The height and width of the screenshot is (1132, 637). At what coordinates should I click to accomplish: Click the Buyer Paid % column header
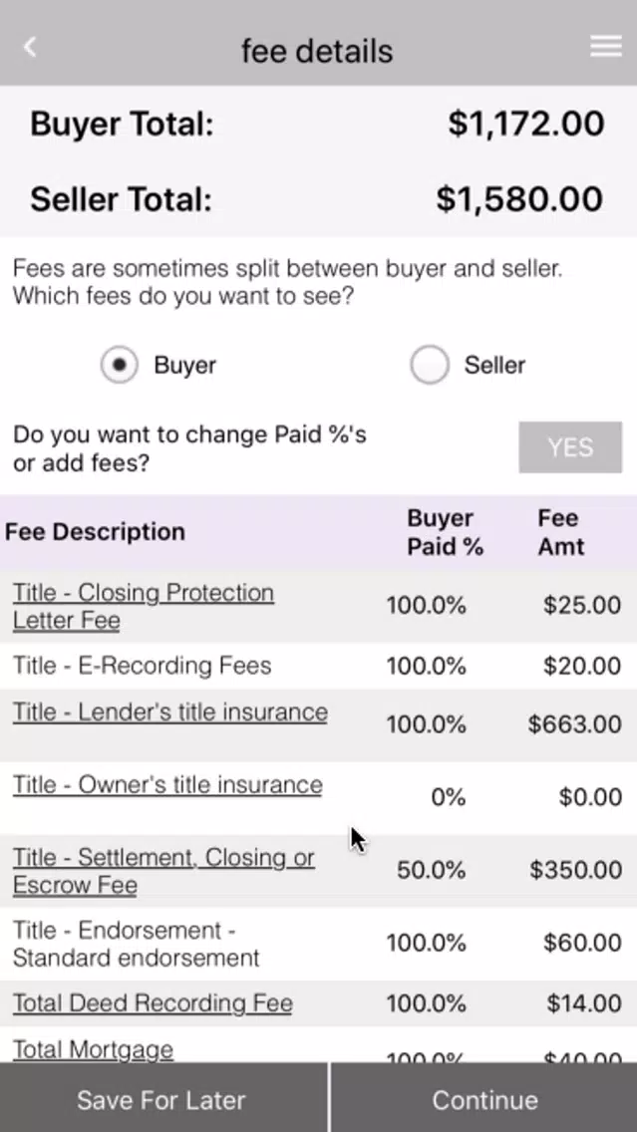(445, 532)
